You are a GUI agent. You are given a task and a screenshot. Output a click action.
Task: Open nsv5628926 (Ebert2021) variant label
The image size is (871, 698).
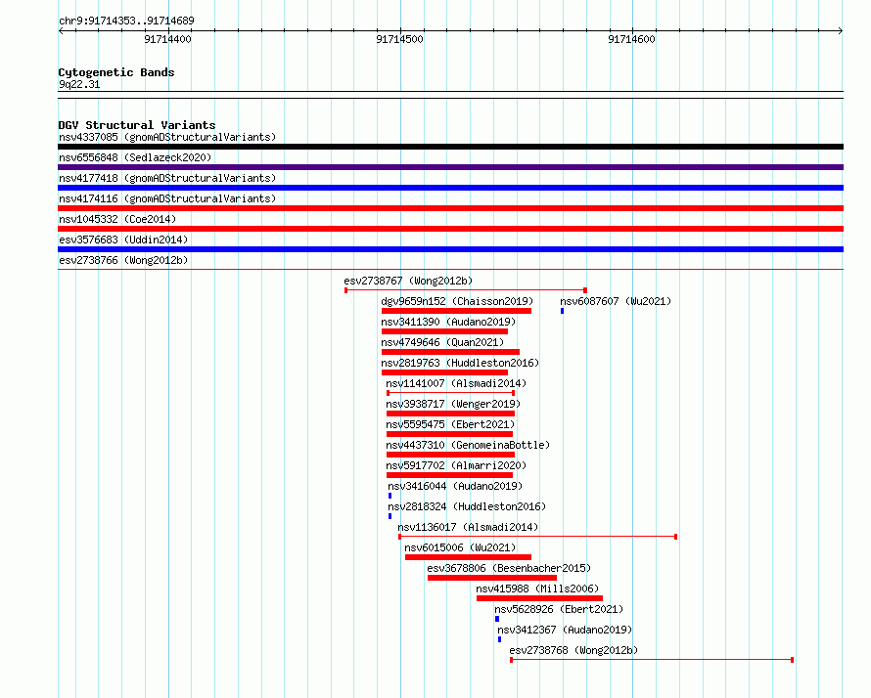pos(559,609)
